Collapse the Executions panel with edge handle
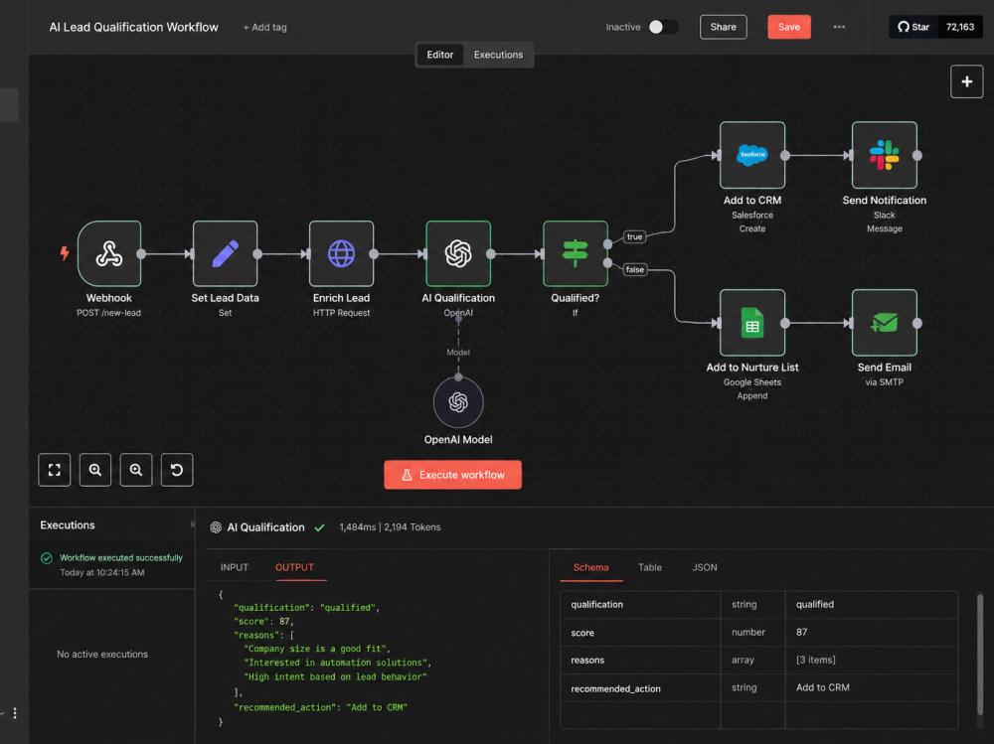Screen dimensions: 994x744 coord(193,524)
